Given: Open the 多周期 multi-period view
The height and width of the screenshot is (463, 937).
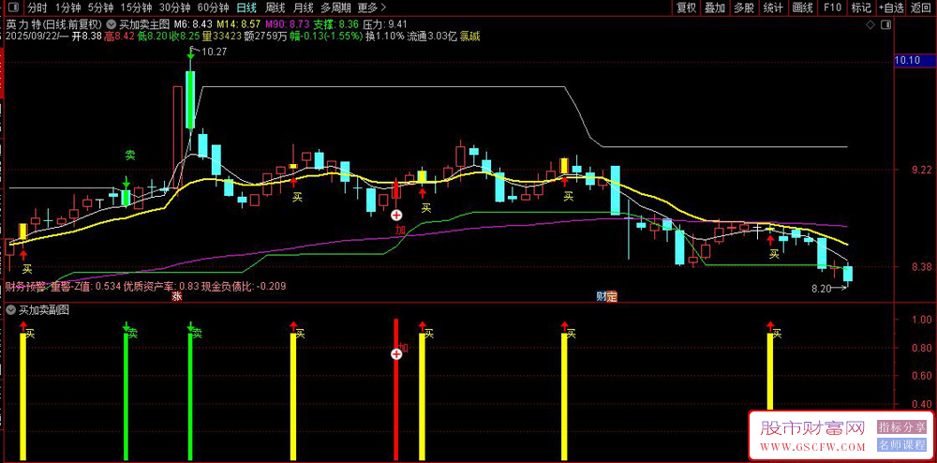Looking at the screenshot, I should click(335, 7).
